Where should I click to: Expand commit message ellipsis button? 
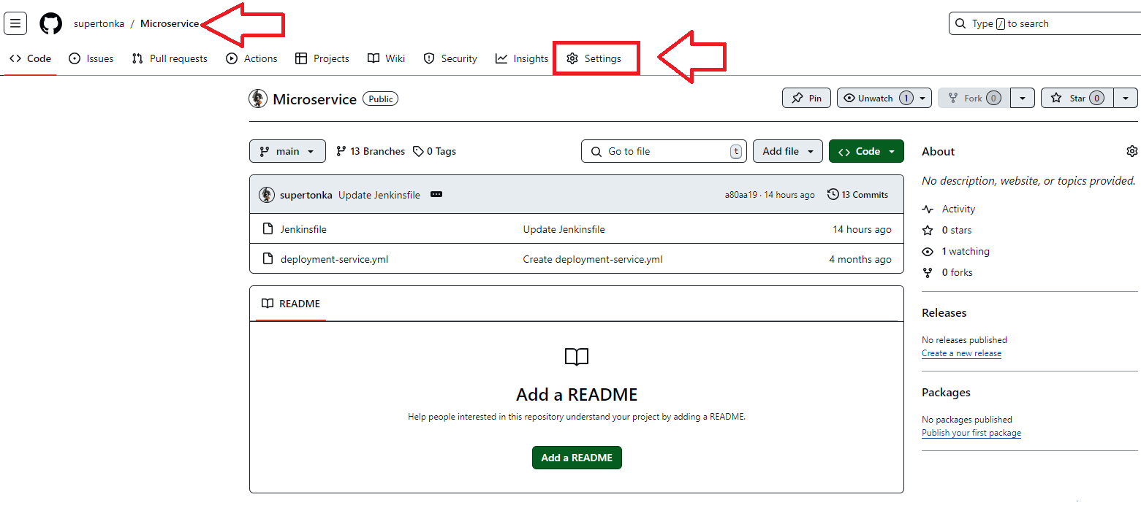point(436,195)
